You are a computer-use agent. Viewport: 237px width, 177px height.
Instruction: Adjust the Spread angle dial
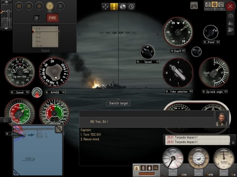(214, 72)
